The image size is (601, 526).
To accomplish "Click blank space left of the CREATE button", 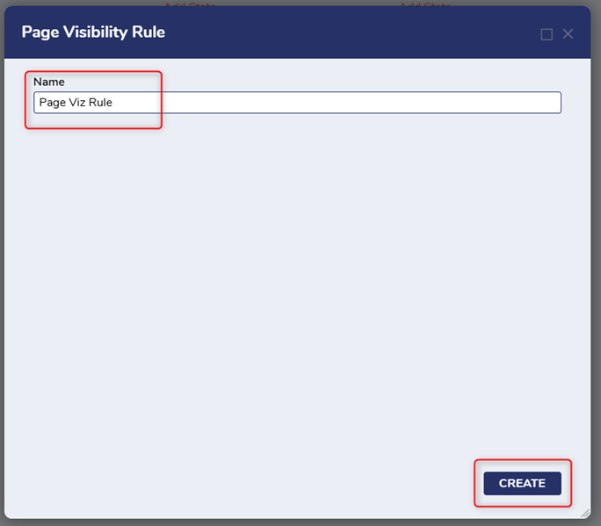I will [351, 483].
